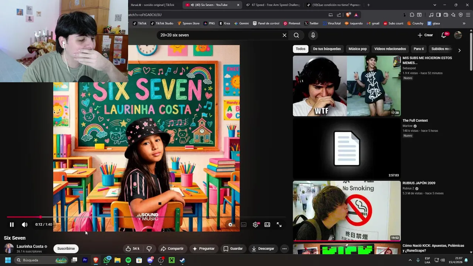Show more filter chips with the right arrow

pyautogui.click(x=459, y=50)
